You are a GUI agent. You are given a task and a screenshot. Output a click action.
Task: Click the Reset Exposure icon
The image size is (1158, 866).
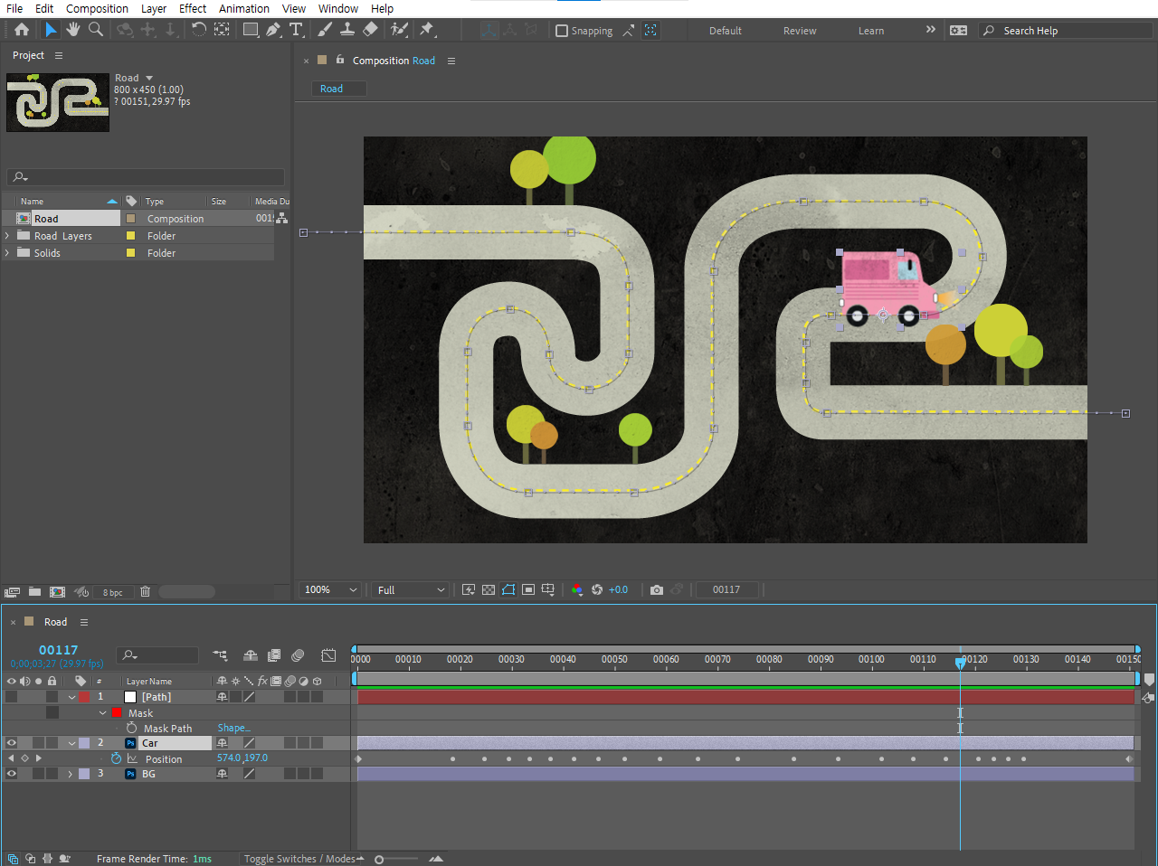597,589
